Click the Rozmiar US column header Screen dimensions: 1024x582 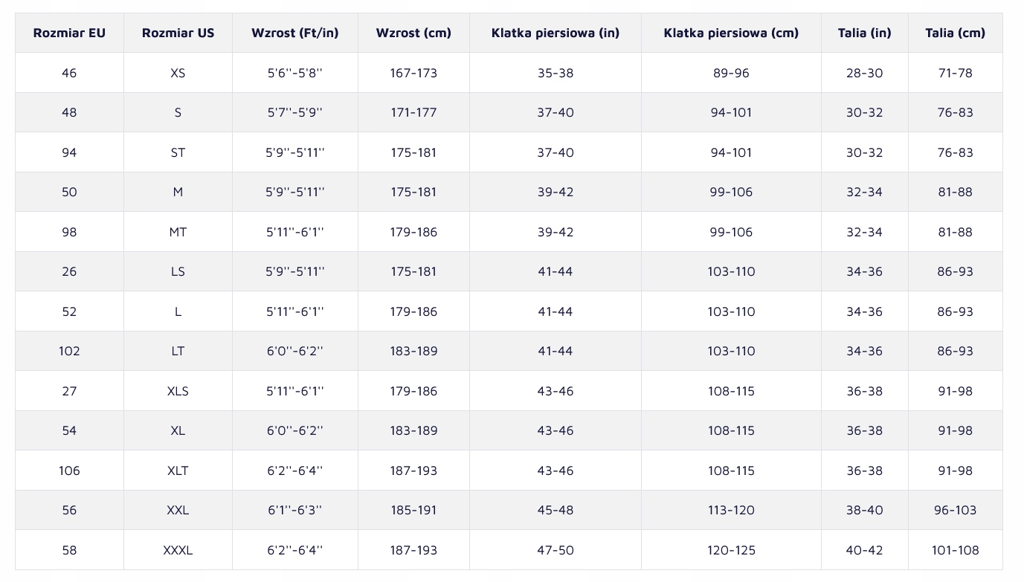(x=178, y=33)
